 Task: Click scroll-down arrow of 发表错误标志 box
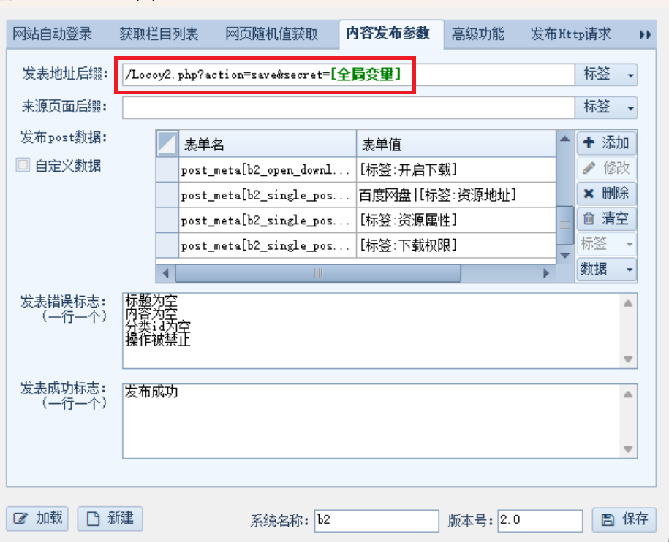click(x=628, y=359)
